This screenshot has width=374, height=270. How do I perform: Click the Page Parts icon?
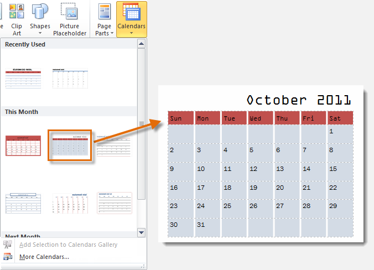(104, 11)
